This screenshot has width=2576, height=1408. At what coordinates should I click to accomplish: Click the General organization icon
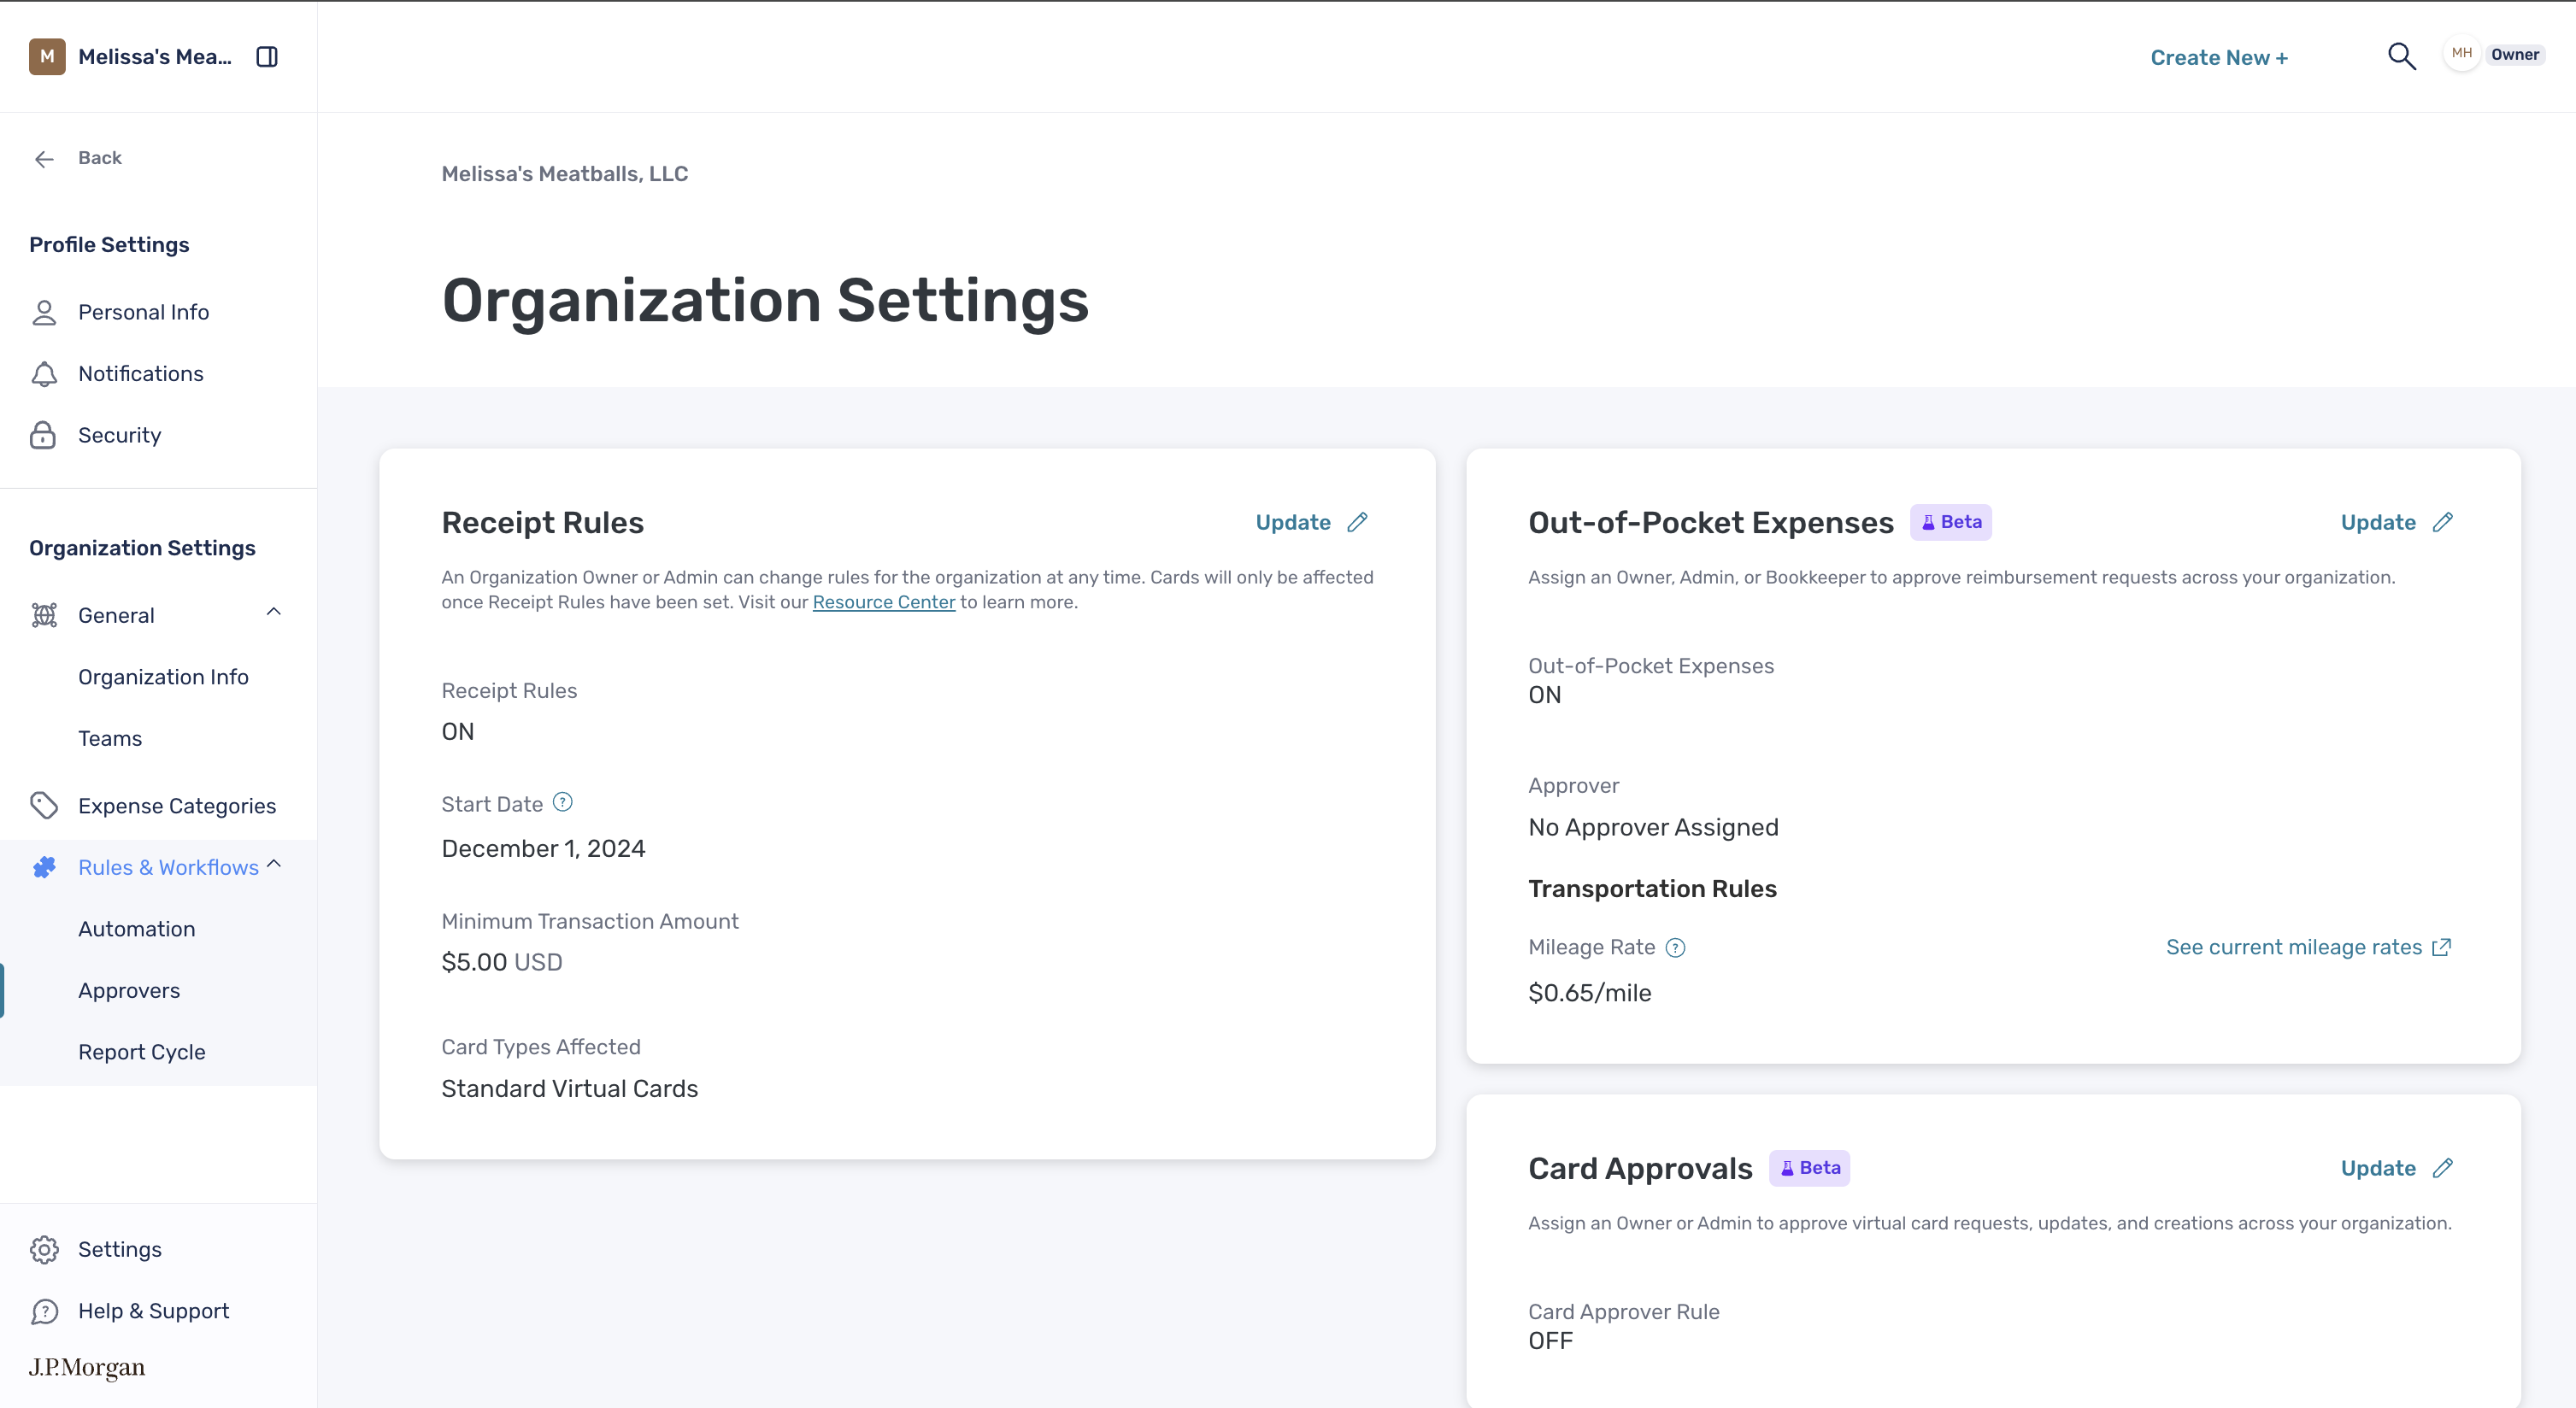click(44, 615)
